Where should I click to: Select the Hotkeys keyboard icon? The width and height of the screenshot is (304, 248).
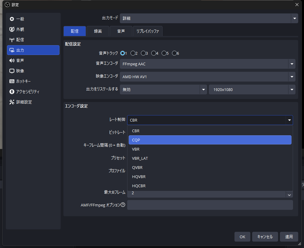12,81
